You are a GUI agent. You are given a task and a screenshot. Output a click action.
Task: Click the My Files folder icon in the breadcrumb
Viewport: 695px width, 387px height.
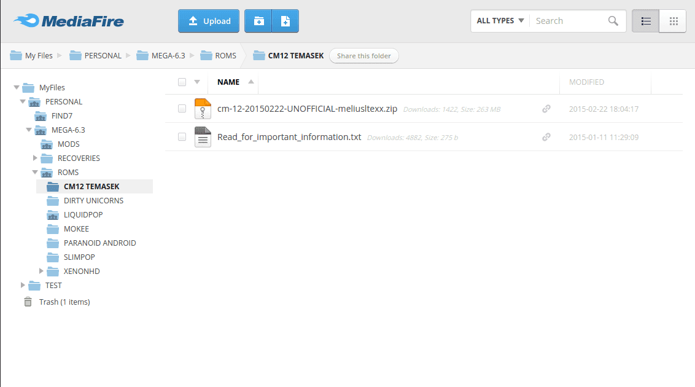(16, 55)
